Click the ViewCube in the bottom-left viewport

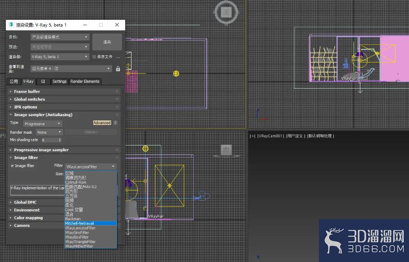(x=226, y=150)
